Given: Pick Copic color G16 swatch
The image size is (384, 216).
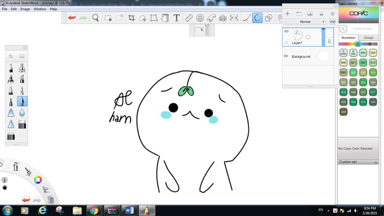Looking at the screenshot, I should point(343,92).
